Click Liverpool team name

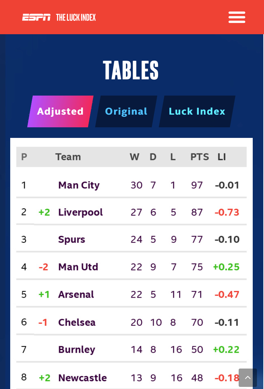coord(80,212)
